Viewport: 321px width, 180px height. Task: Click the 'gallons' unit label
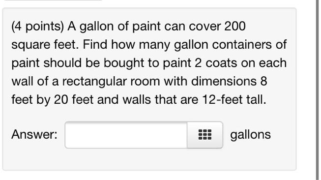pos(250,135)
